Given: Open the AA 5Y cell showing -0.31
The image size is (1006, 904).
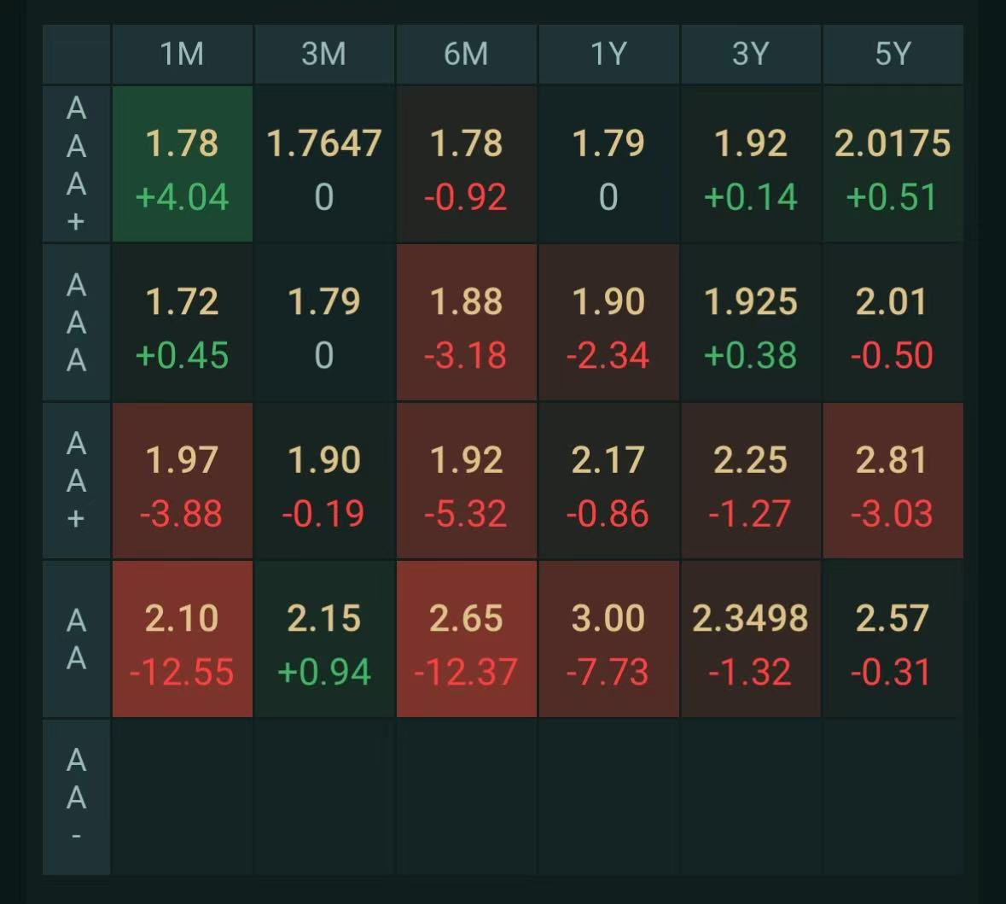Looking at the screenshot, I should [x=893, y=639].
